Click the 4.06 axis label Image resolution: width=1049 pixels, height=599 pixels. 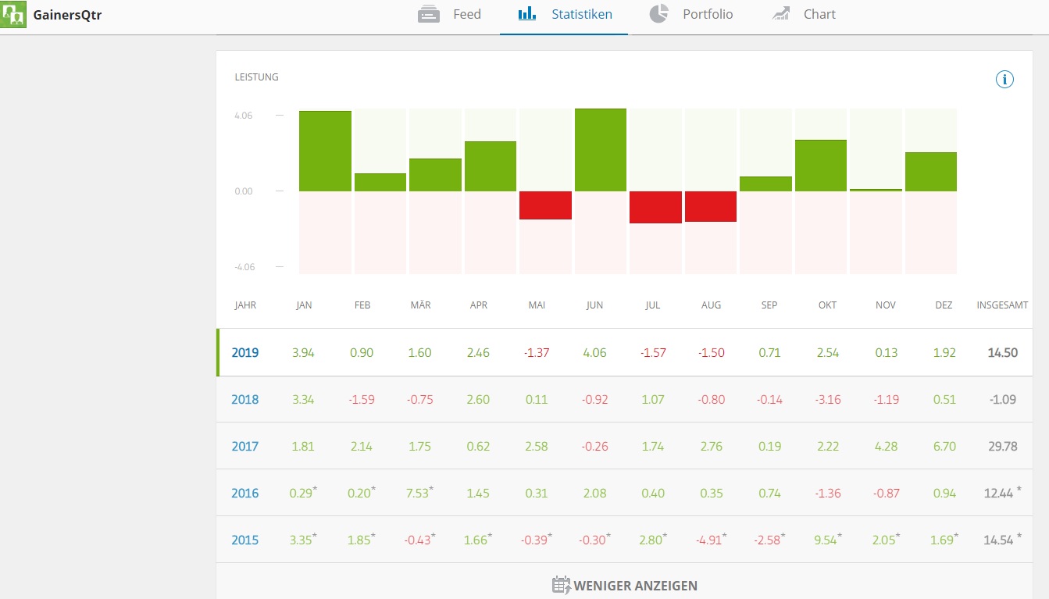tap(243, 116)
